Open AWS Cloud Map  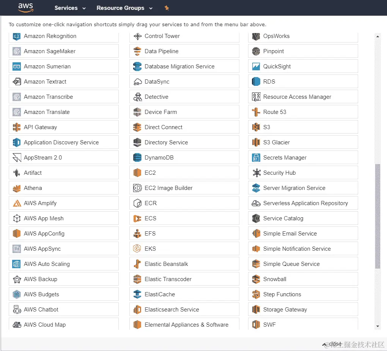[64, 324]
